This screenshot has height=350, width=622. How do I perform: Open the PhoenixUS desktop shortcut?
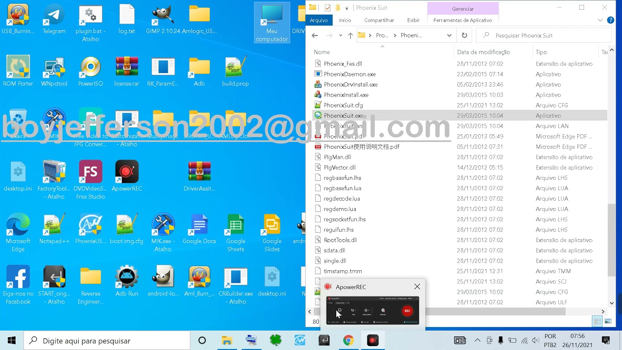[x=90, y=228]
